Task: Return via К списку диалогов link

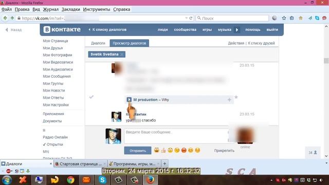Action: [x=107, y=30]
